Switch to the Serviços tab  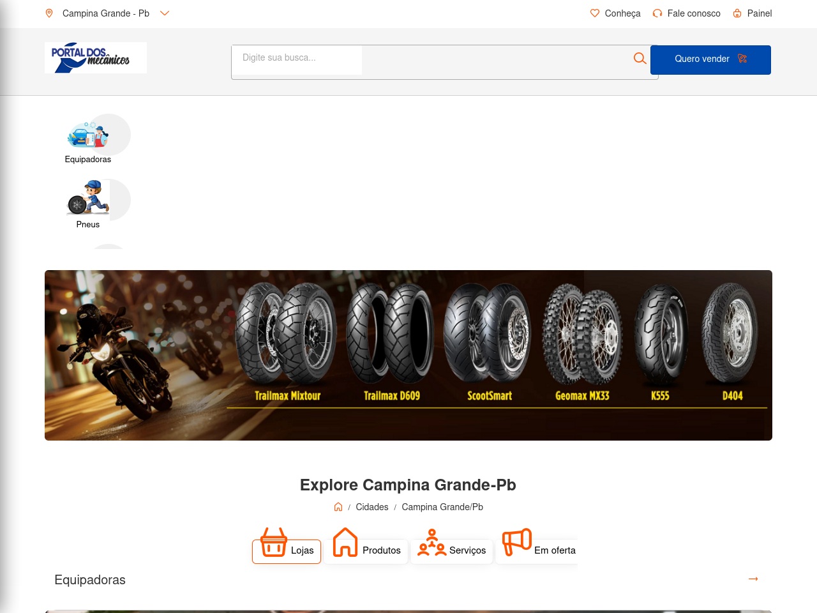(451, 551)
